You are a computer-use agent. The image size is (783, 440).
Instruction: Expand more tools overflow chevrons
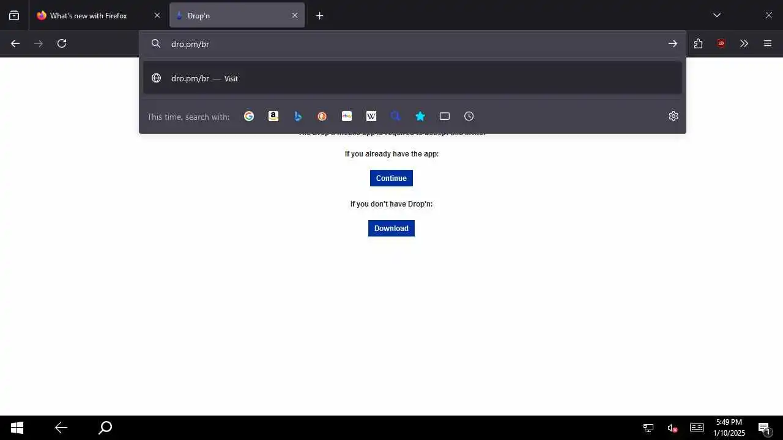pos(744,43)
